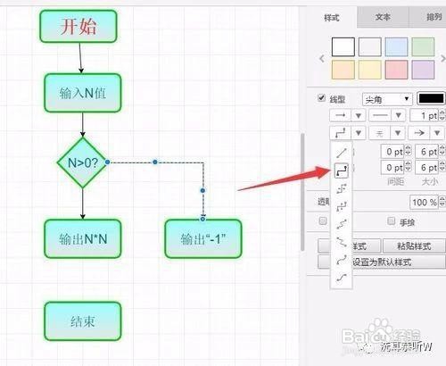Toggle the 线型 checkbox
446x366 pixels.
click(x=321, y=97)
